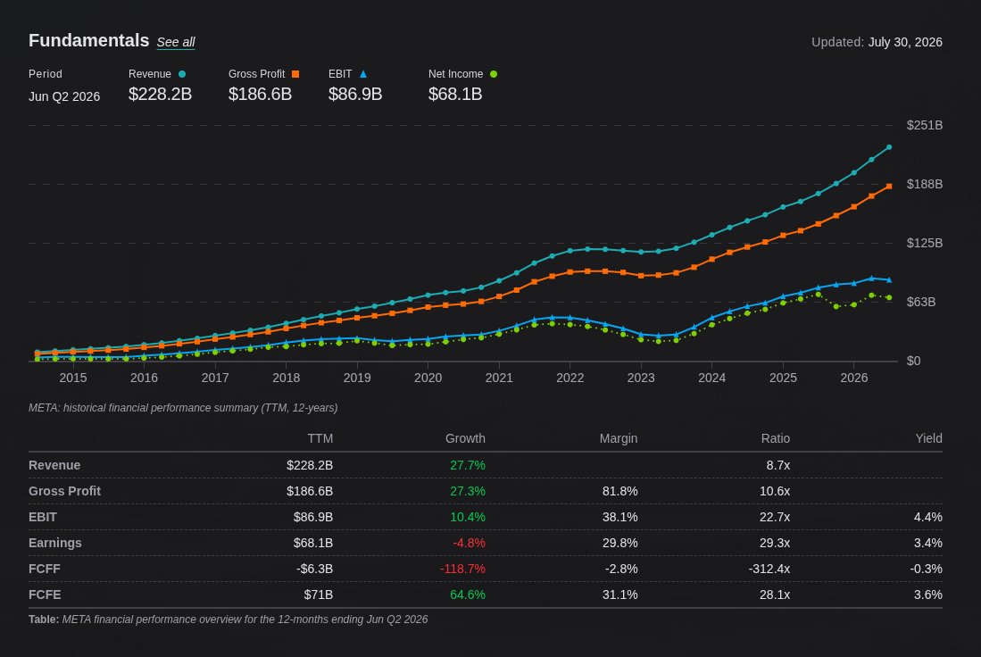Select the Revenue table row label
Image resolution: width=981 pixels, height=657 pixels.
pos(54,465)
